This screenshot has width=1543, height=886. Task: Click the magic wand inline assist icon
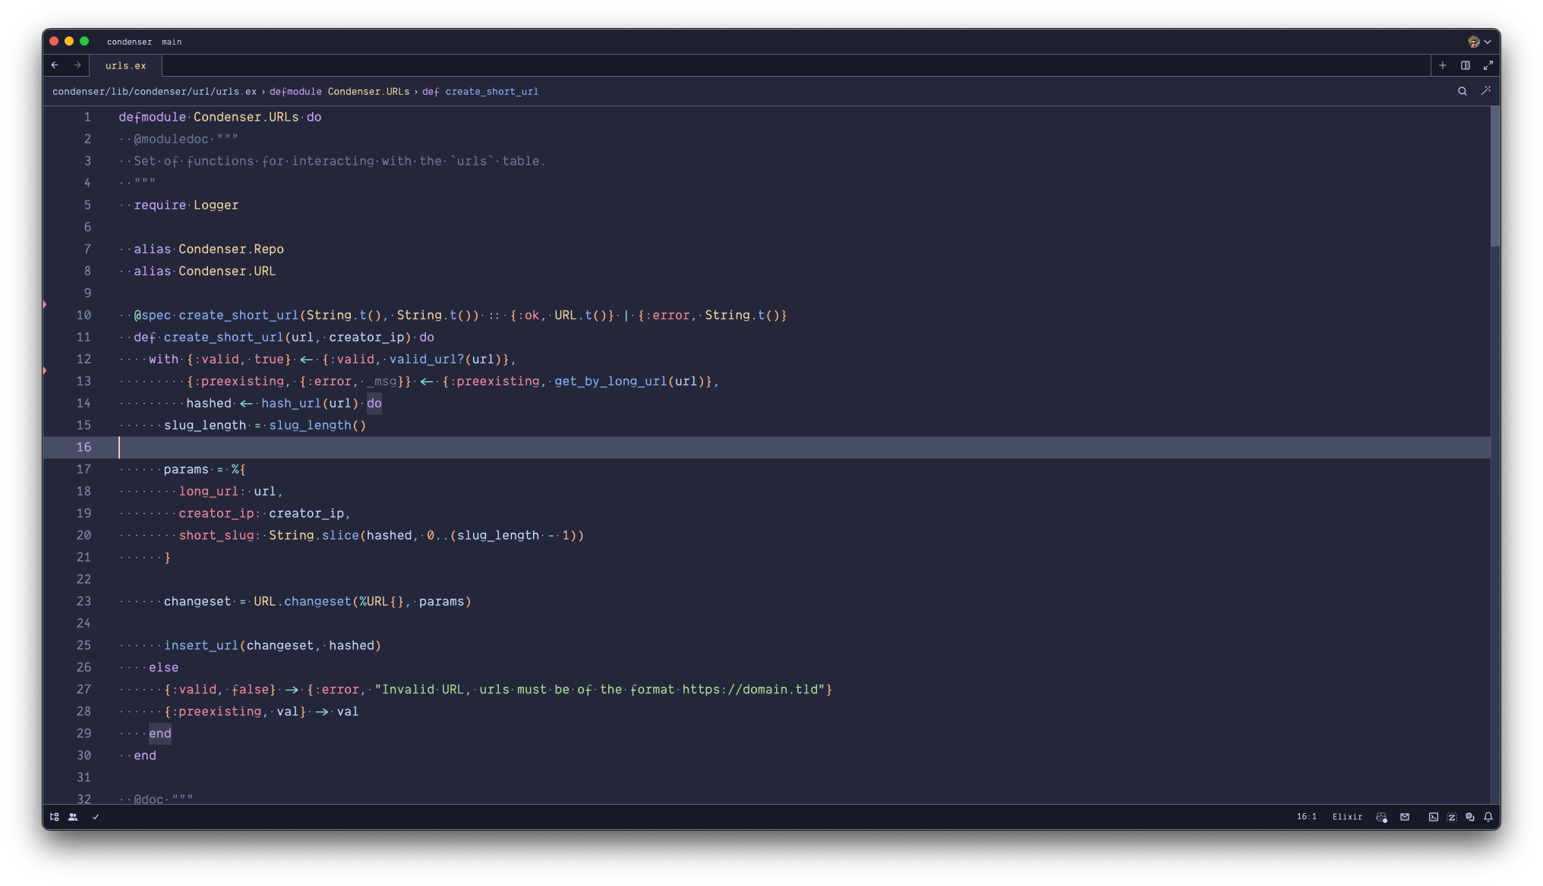pos(1486,91)
